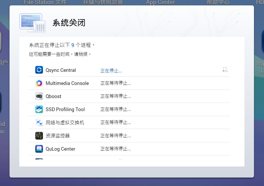Viewport: 264px width, 186px height.
Task: Open 存储与快照总管 in the top bar
Action: (103, 2)
